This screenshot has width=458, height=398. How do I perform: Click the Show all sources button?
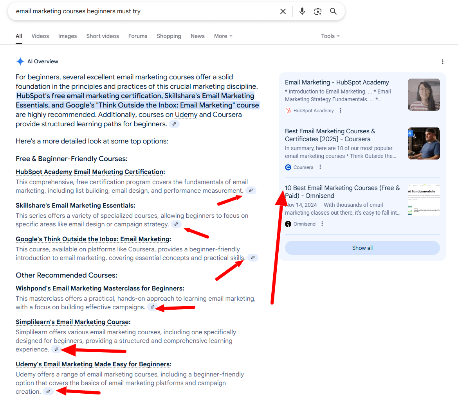[x=362, y=248]
